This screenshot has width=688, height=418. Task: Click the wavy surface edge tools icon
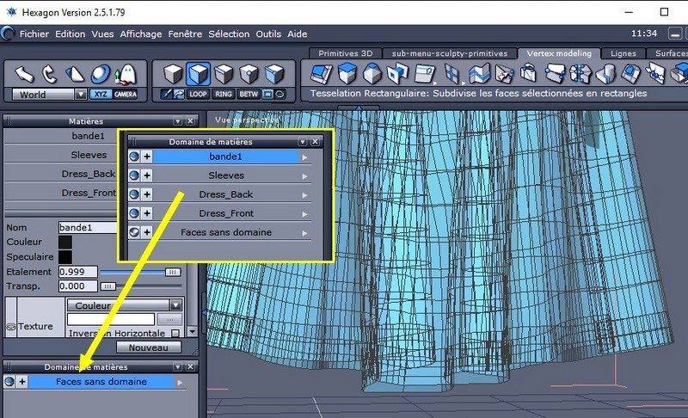tap(479, 73)
